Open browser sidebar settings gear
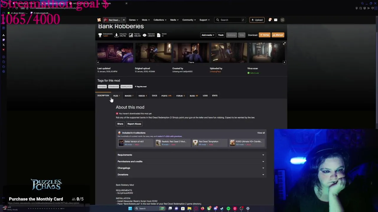Viewport: 378px width, 212px height. (x=4, y=72)
